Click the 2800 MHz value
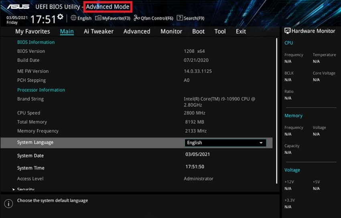The image size is (341, 218). [x=195, y=113]
